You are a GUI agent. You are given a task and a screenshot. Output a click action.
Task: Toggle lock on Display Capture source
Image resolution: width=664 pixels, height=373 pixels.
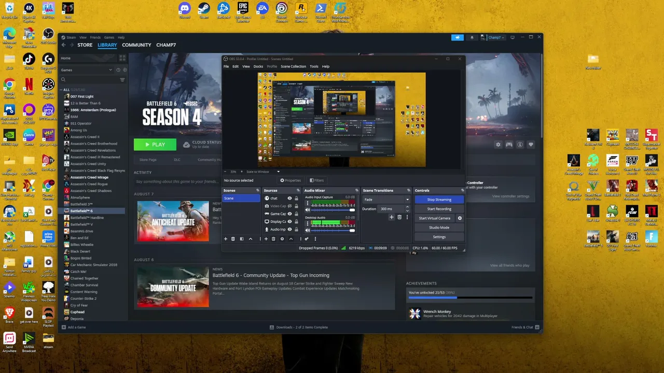(x=297, y=222)
